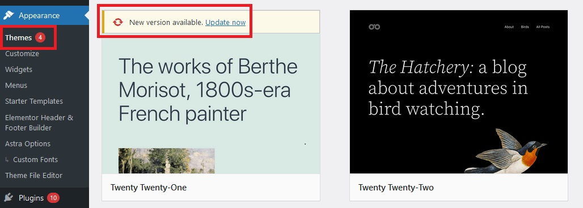Click the red update refresh icon
The width and height of the screenshot is (583, 208).
coord(118,22)
